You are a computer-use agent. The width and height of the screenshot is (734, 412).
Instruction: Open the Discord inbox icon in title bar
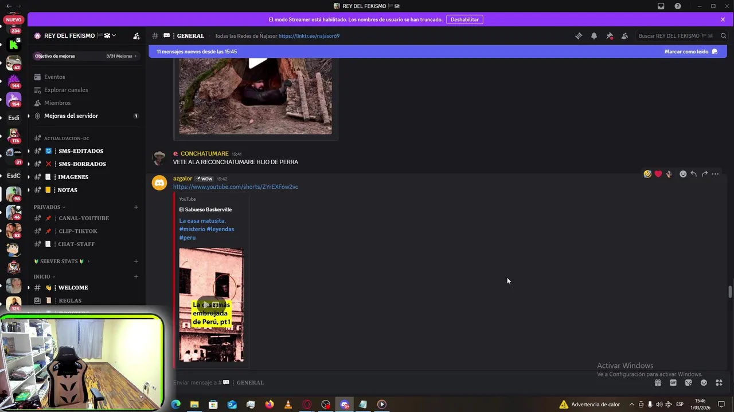[661, 6]
